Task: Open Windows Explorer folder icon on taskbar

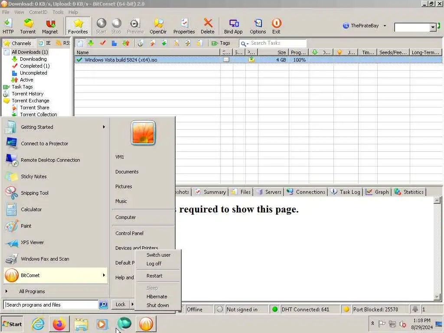Action: coord(81,324)
